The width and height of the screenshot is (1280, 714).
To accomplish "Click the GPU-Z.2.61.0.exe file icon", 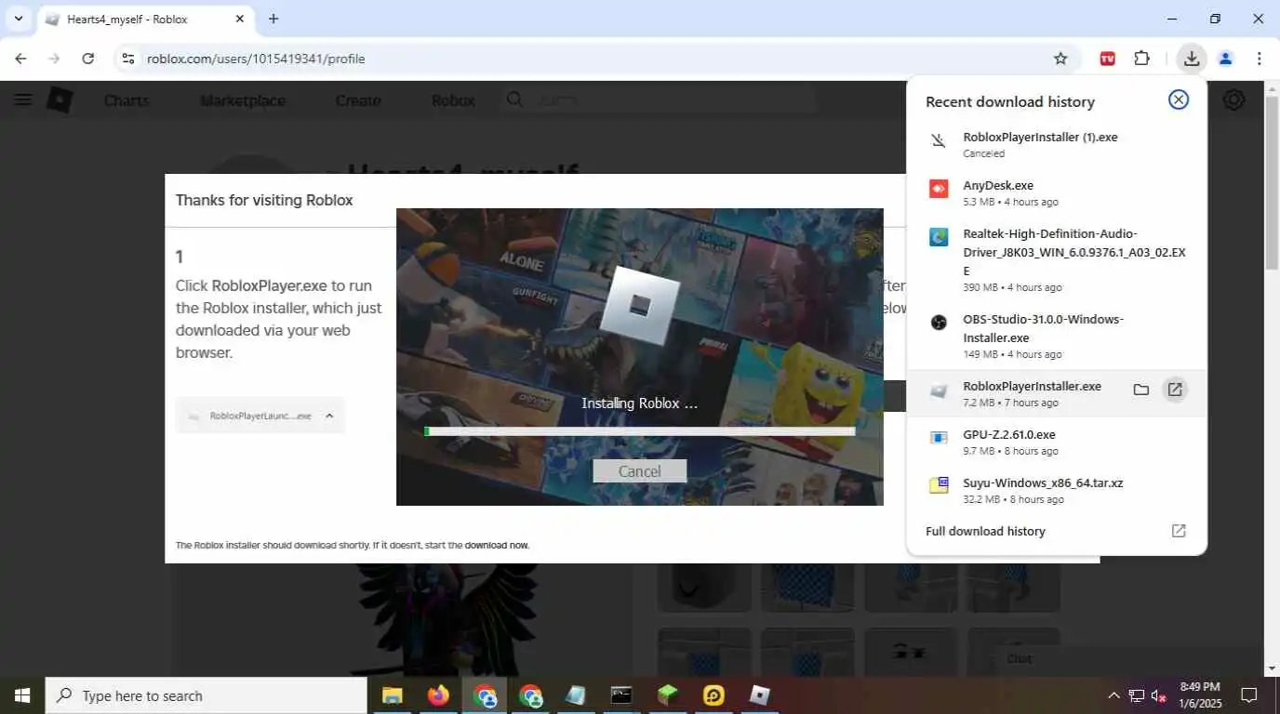I will 939,438.
